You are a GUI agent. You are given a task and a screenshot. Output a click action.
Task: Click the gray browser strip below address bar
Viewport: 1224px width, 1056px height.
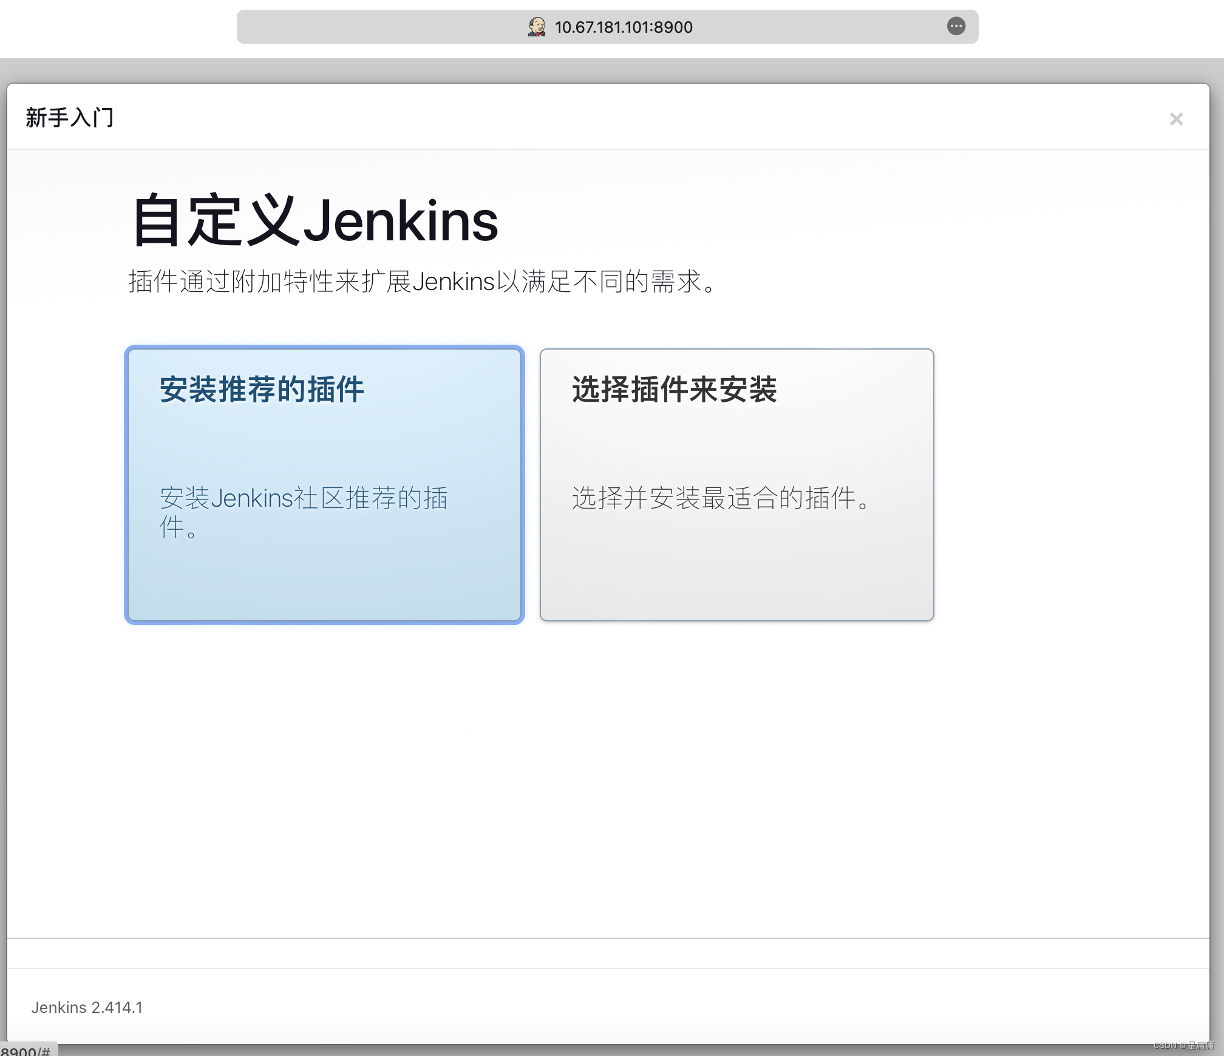point(607,70)
